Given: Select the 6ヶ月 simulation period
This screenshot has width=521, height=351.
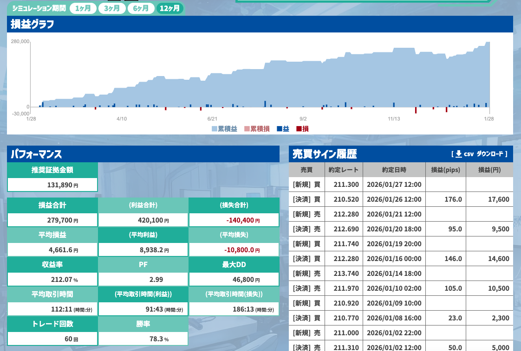Looking at the screenshot, I should tap(140, 8).
